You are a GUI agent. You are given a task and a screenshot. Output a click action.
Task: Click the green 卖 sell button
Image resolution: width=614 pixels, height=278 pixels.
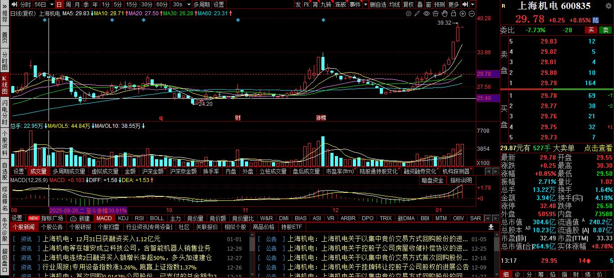pyautogui.click(x=605, y=30)
